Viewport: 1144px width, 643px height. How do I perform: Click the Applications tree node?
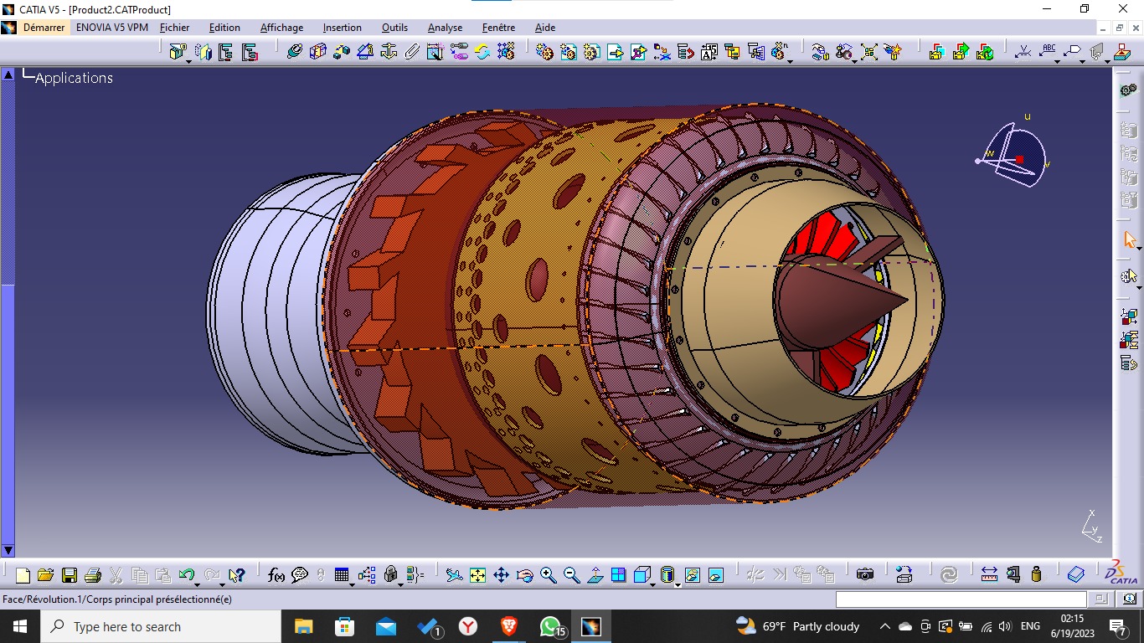(74, 78)
